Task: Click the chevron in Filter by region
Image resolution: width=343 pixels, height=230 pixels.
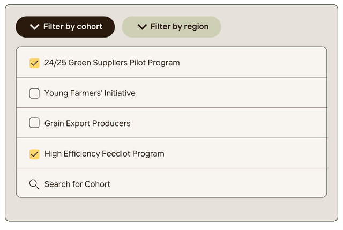Action: 142,27
